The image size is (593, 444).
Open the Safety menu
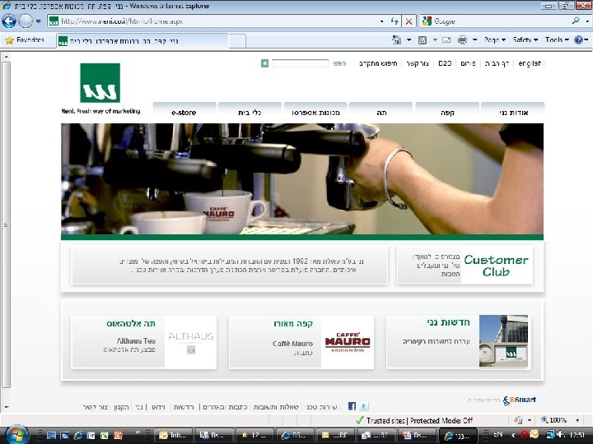coord(525,39)
